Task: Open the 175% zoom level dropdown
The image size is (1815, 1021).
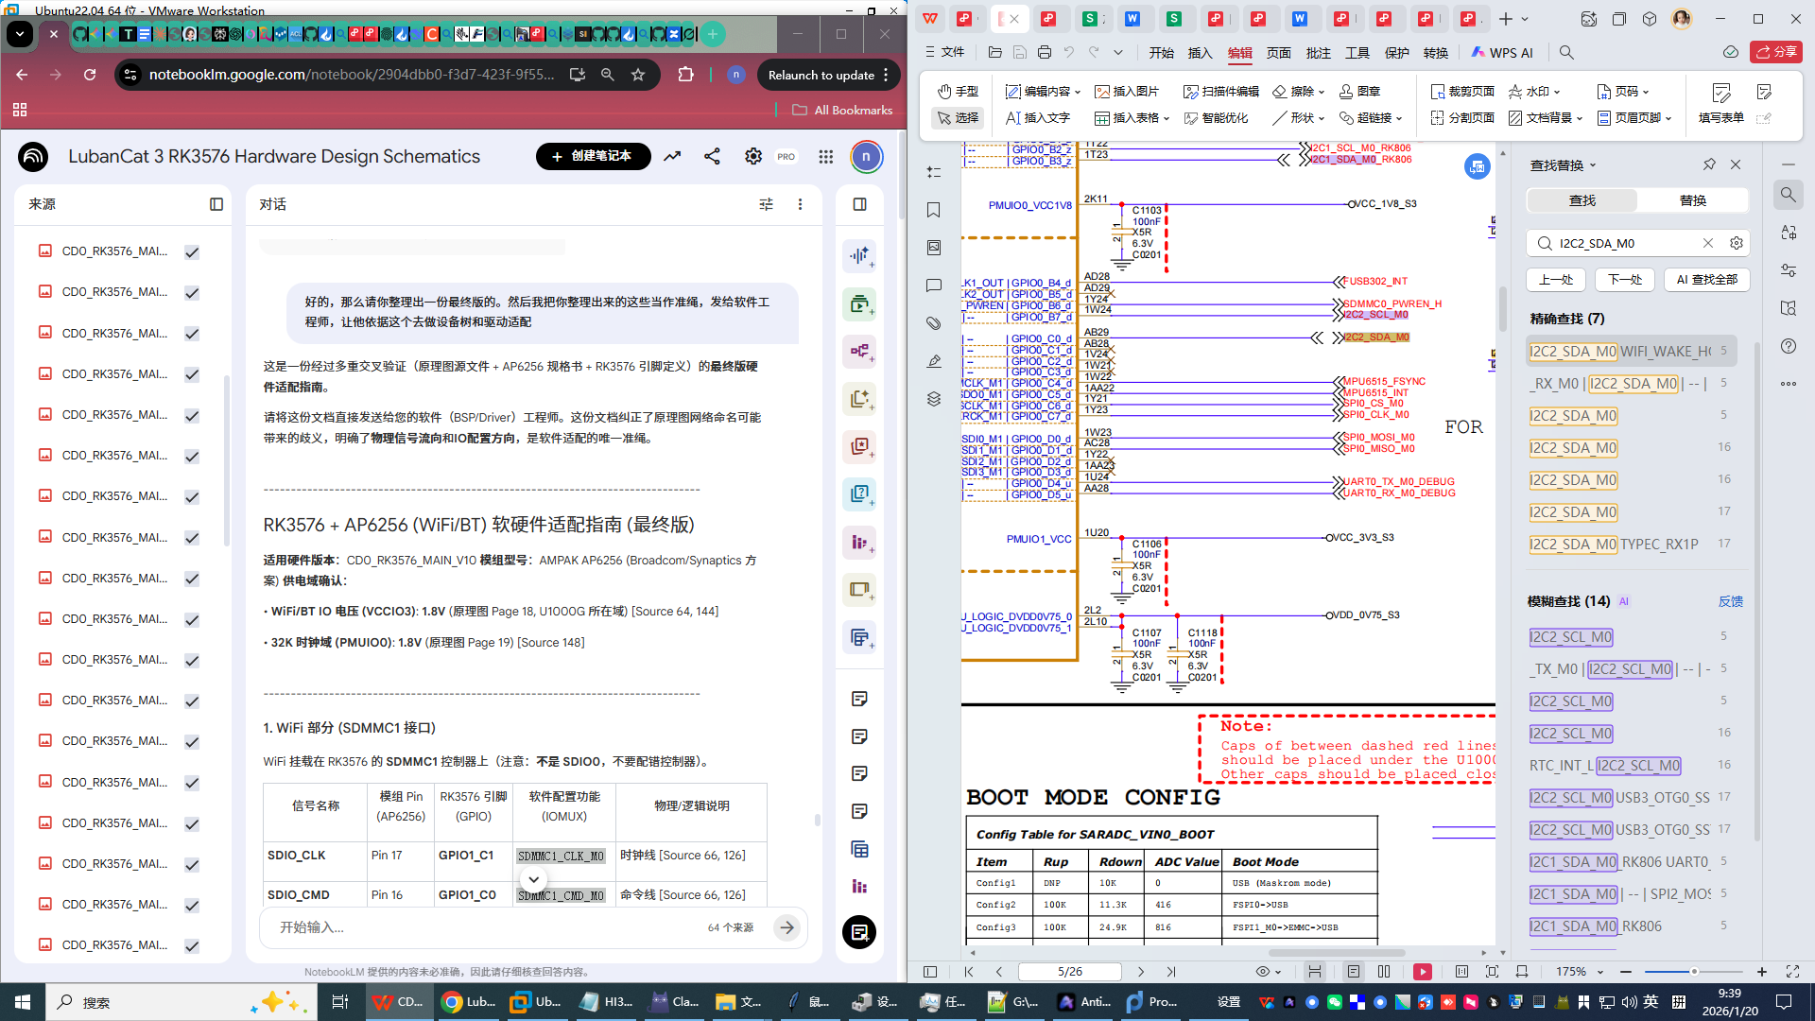Action: pos(1600,972)
